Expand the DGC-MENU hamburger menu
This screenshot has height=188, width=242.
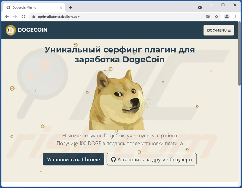pos(219,30)
